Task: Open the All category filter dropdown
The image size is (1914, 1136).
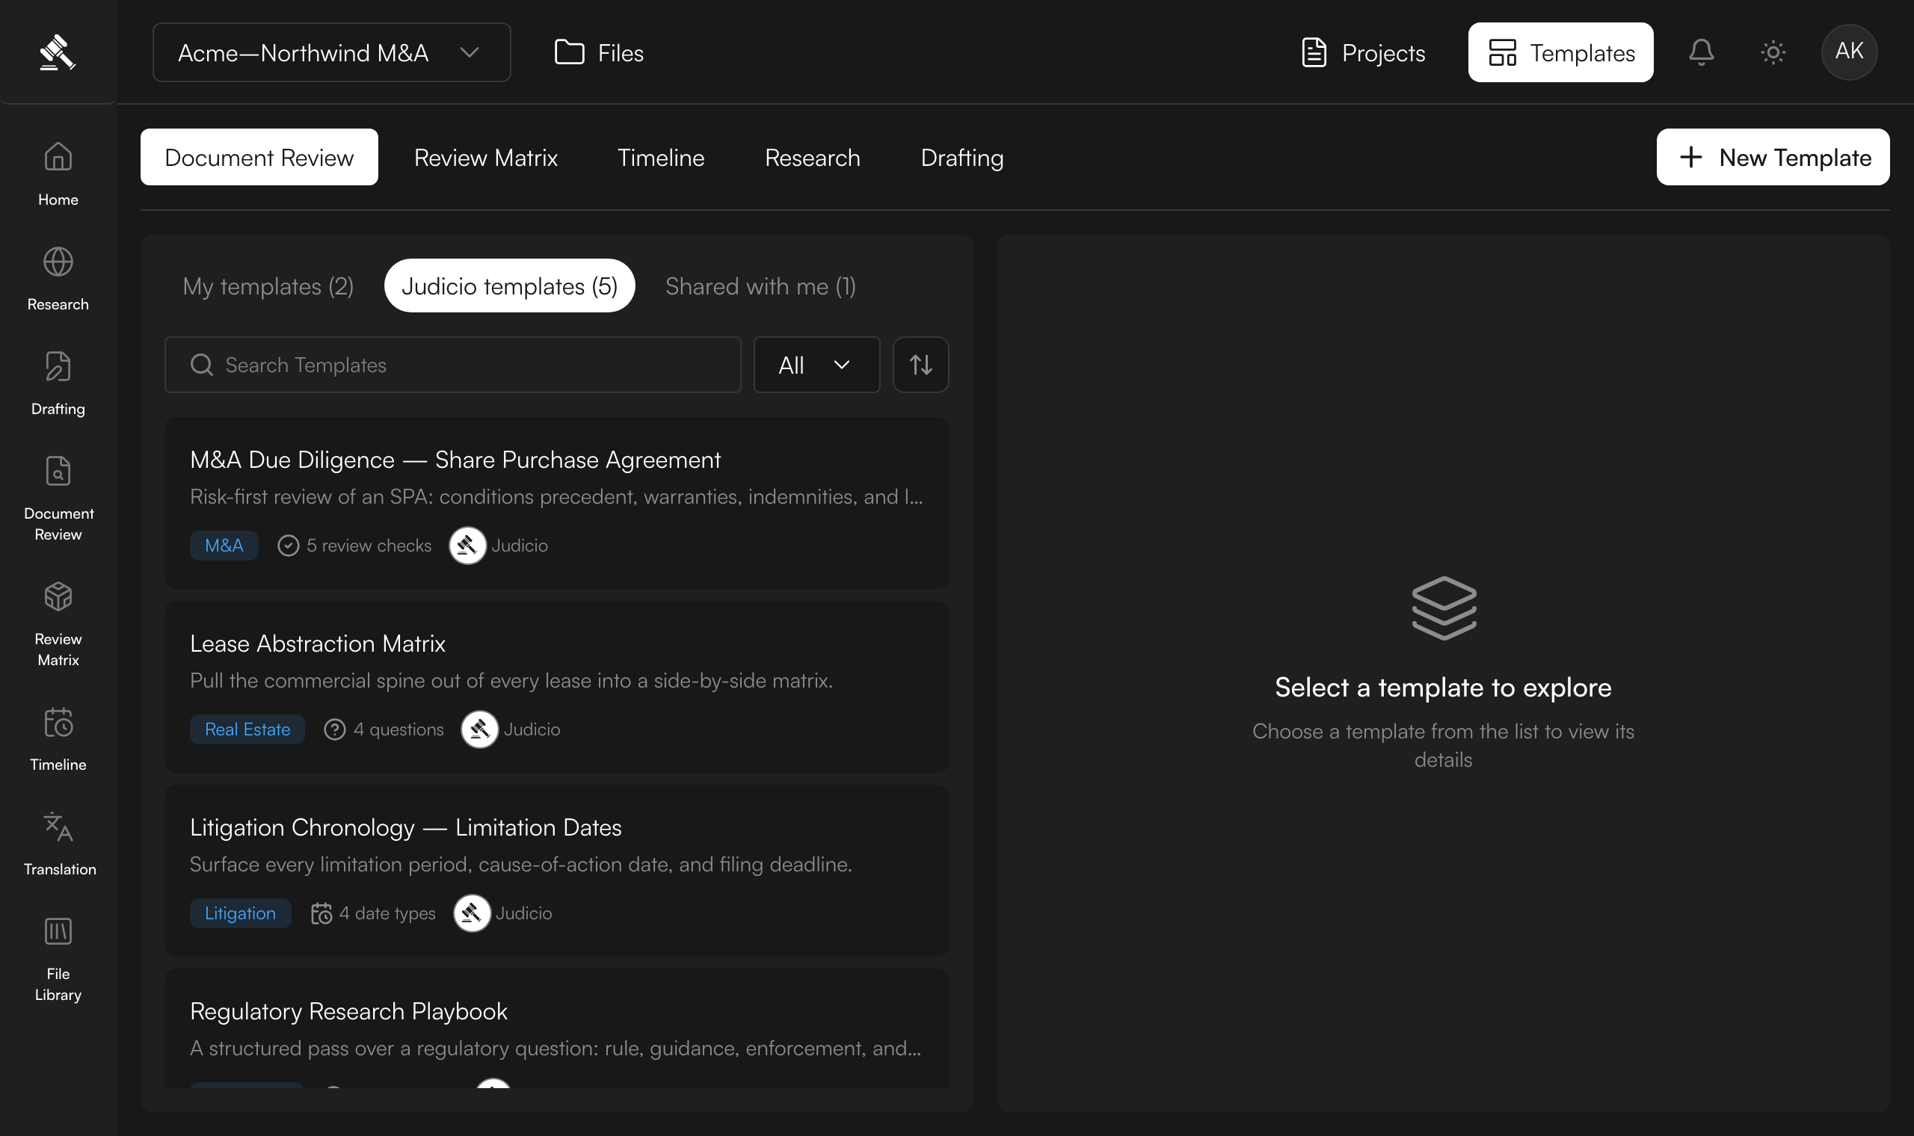Action: pos(816,365)
